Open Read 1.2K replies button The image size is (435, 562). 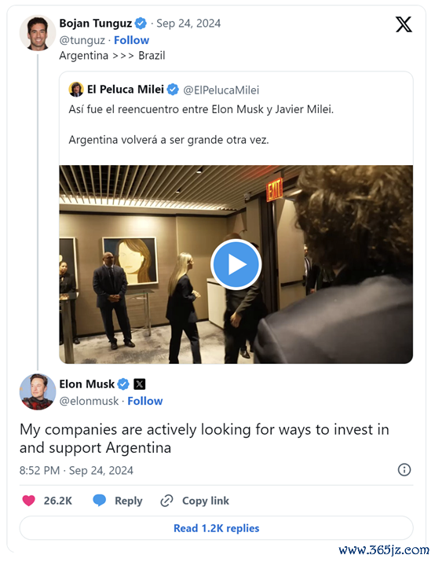[x=216, y=528]
